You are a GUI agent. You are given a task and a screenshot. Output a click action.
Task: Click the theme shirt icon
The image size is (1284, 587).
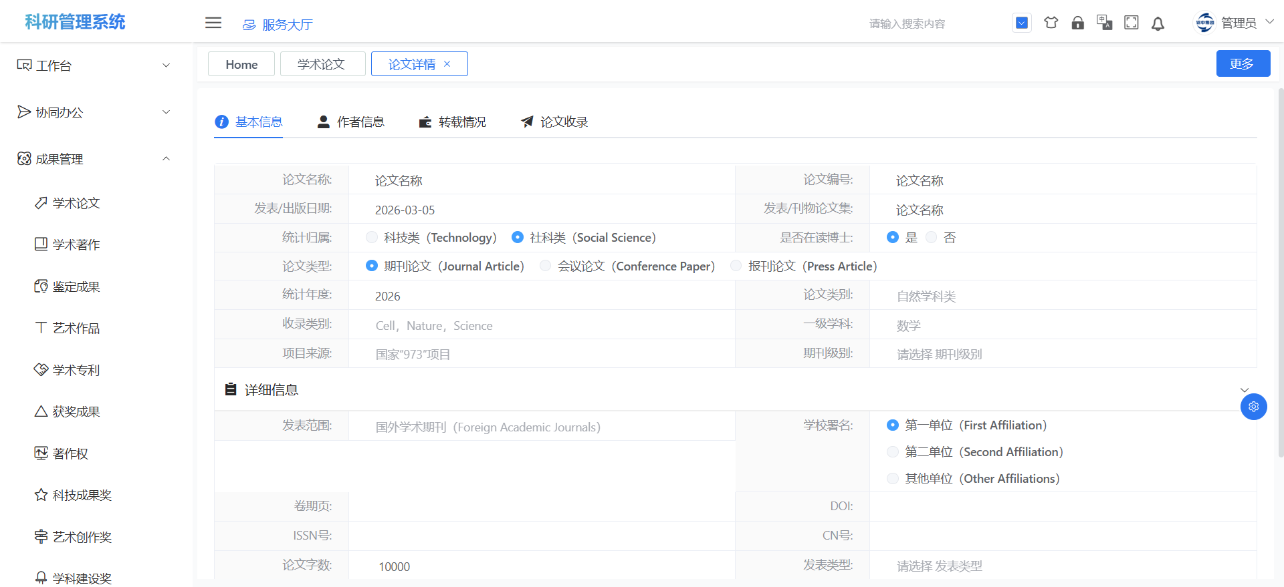1051,23
